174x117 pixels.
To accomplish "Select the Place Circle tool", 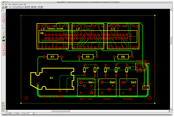I will point(4,44).
